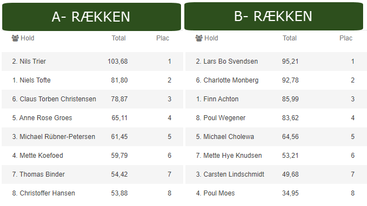Open the A- RÆKKEN header banner
Viewport: 367px width, 206px height.
point(92,17)
